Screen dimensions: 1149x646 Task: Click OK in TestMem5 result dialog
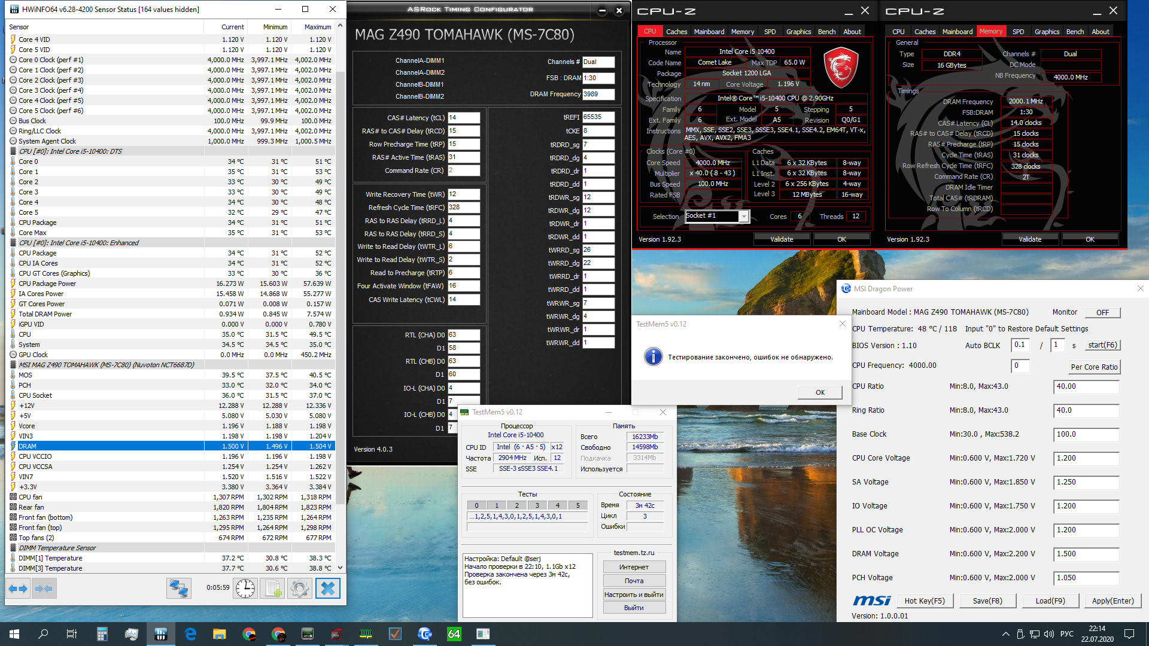coord(820,392)
